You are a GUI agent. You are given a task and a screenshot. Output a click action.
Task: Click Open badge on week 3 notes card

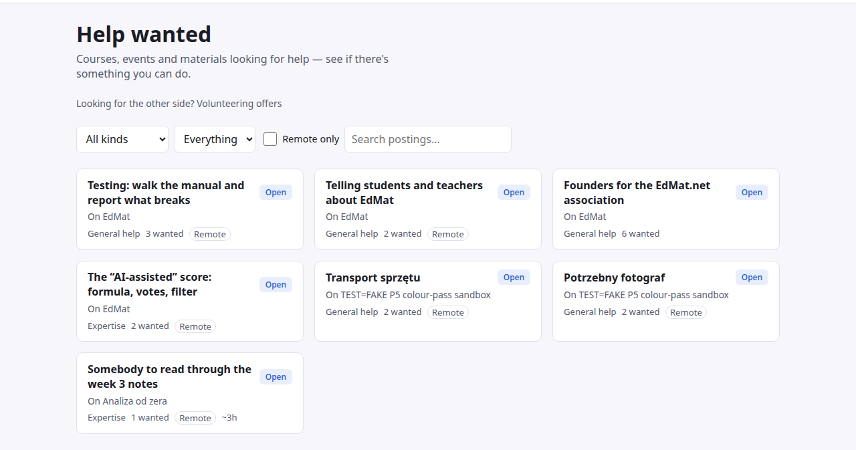(x=276, y=377)
